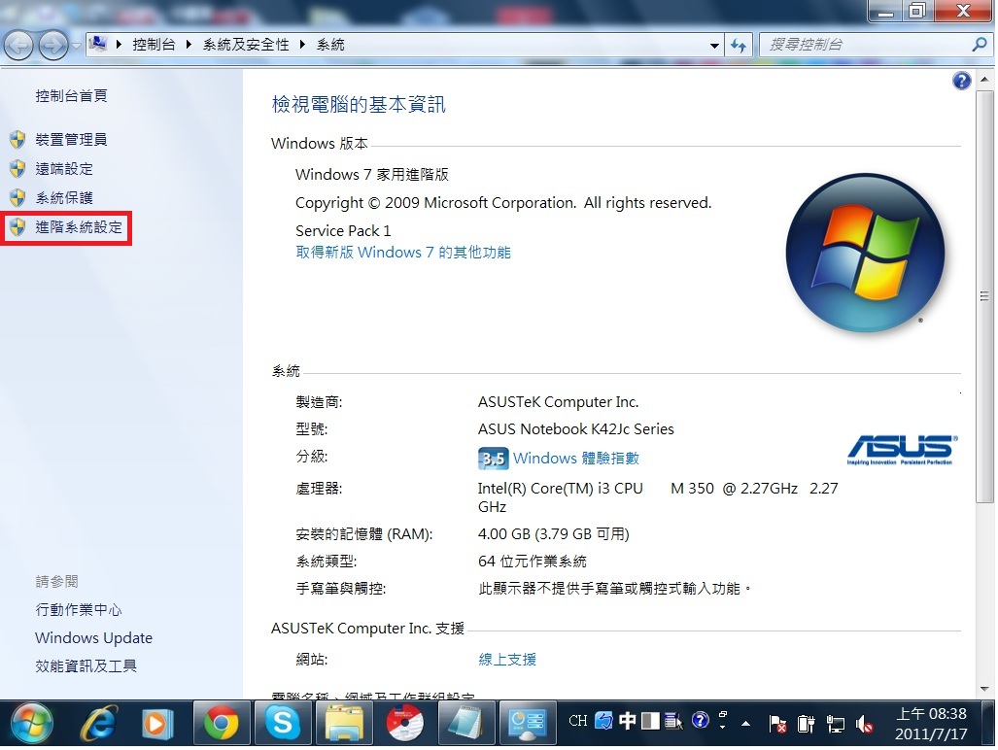Open Windows 體驗指數 link

click(576, 458)
